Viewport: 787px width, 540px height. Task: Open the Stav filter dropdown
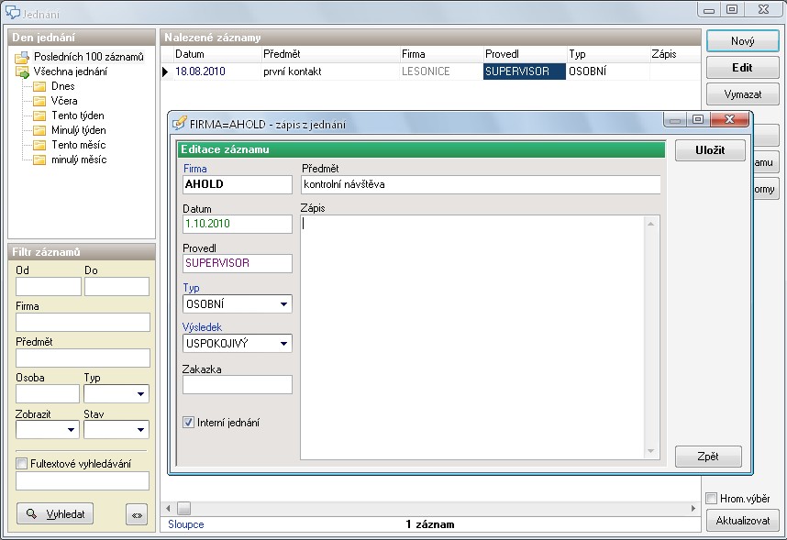[140, 430]
